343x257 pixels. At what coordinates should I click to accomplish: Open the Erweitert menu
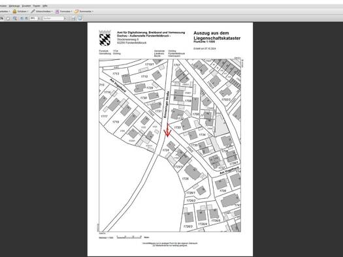tap(26, 6)
